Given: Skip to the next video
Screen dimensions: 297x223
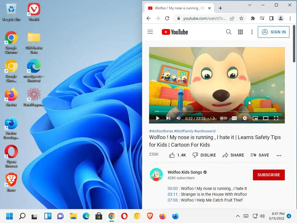Looking at the screenshot, I should (x=168, y=118).
